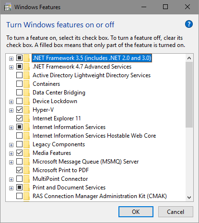Select the "Containers" label
The height and width of the screenshot is (223, 199).
coord(46,84)
